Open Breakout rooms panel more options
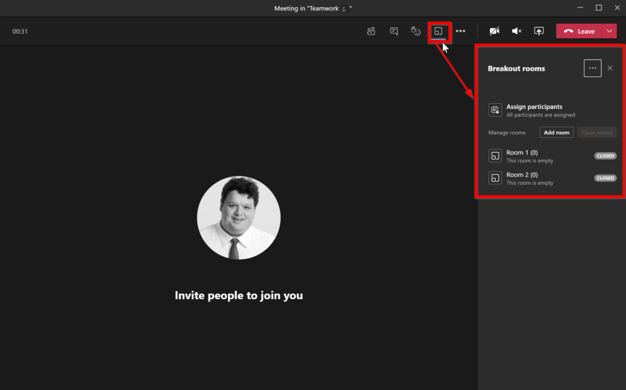 592,68
